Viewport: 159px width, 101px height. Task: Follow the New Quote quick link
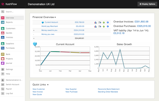[37, 94]
